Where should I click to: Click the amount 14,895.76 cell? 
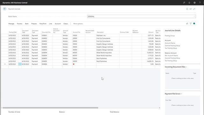pos(149,61)
